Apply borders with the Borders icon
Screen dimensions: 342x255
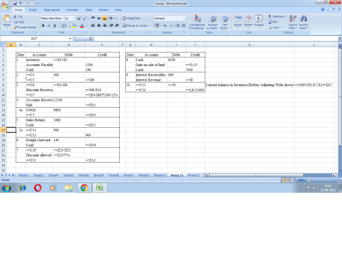click(64, 26)
